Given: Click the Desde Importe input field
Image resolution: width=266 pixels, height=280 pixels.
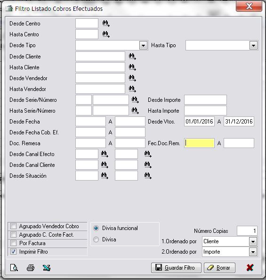Looking at the screenshot, I should (205, 100).
